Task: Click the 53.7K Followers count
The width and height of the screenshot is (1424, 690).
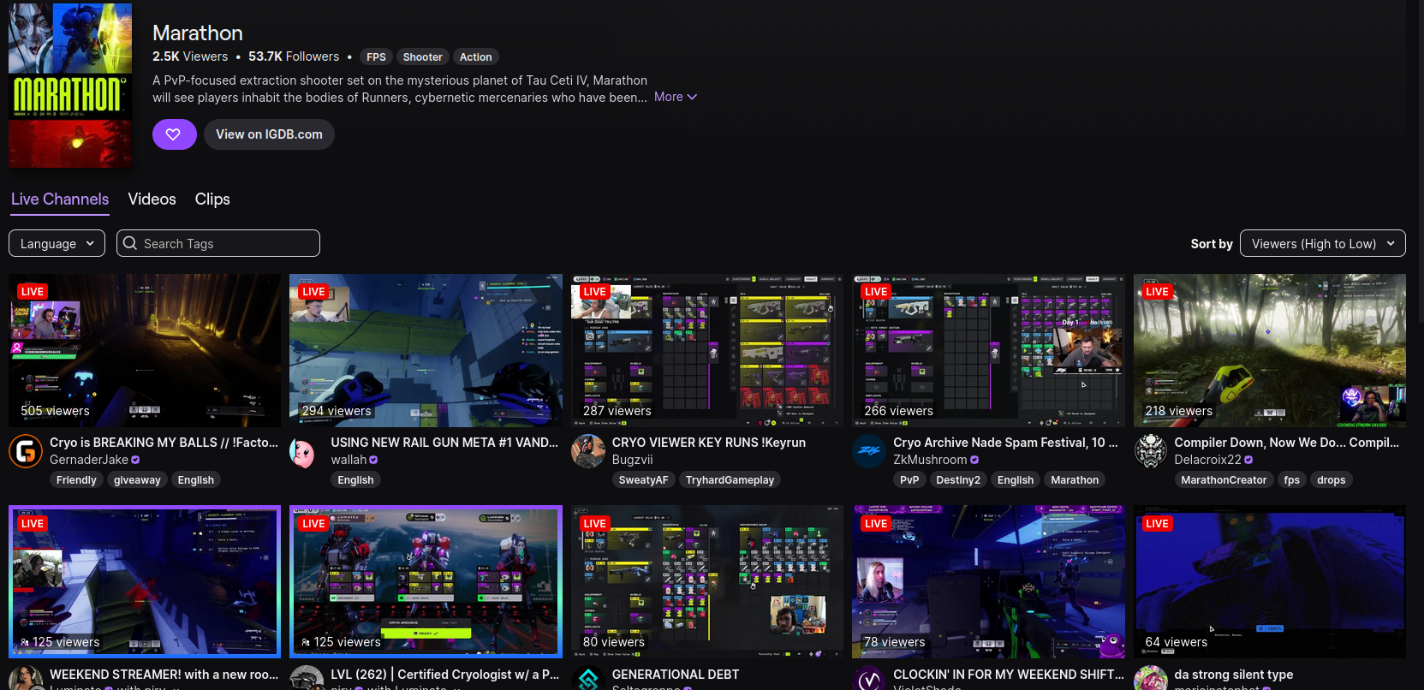Action: tap(294, 57)
